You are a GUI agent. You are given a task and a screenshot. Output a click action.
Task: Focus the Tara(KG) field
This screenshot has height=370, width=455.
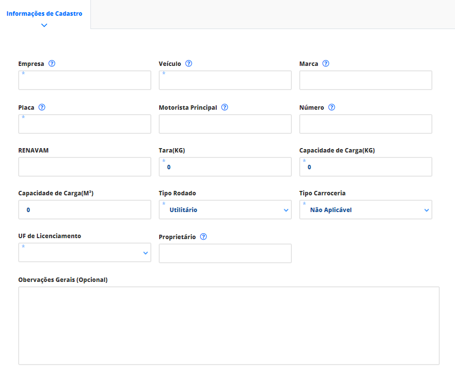(225, 167)
